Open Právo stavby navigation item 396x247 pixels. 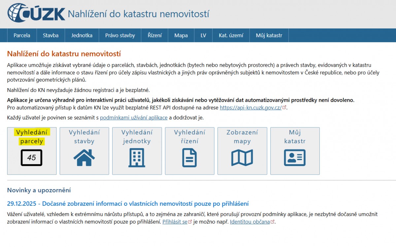pos(120,35)
